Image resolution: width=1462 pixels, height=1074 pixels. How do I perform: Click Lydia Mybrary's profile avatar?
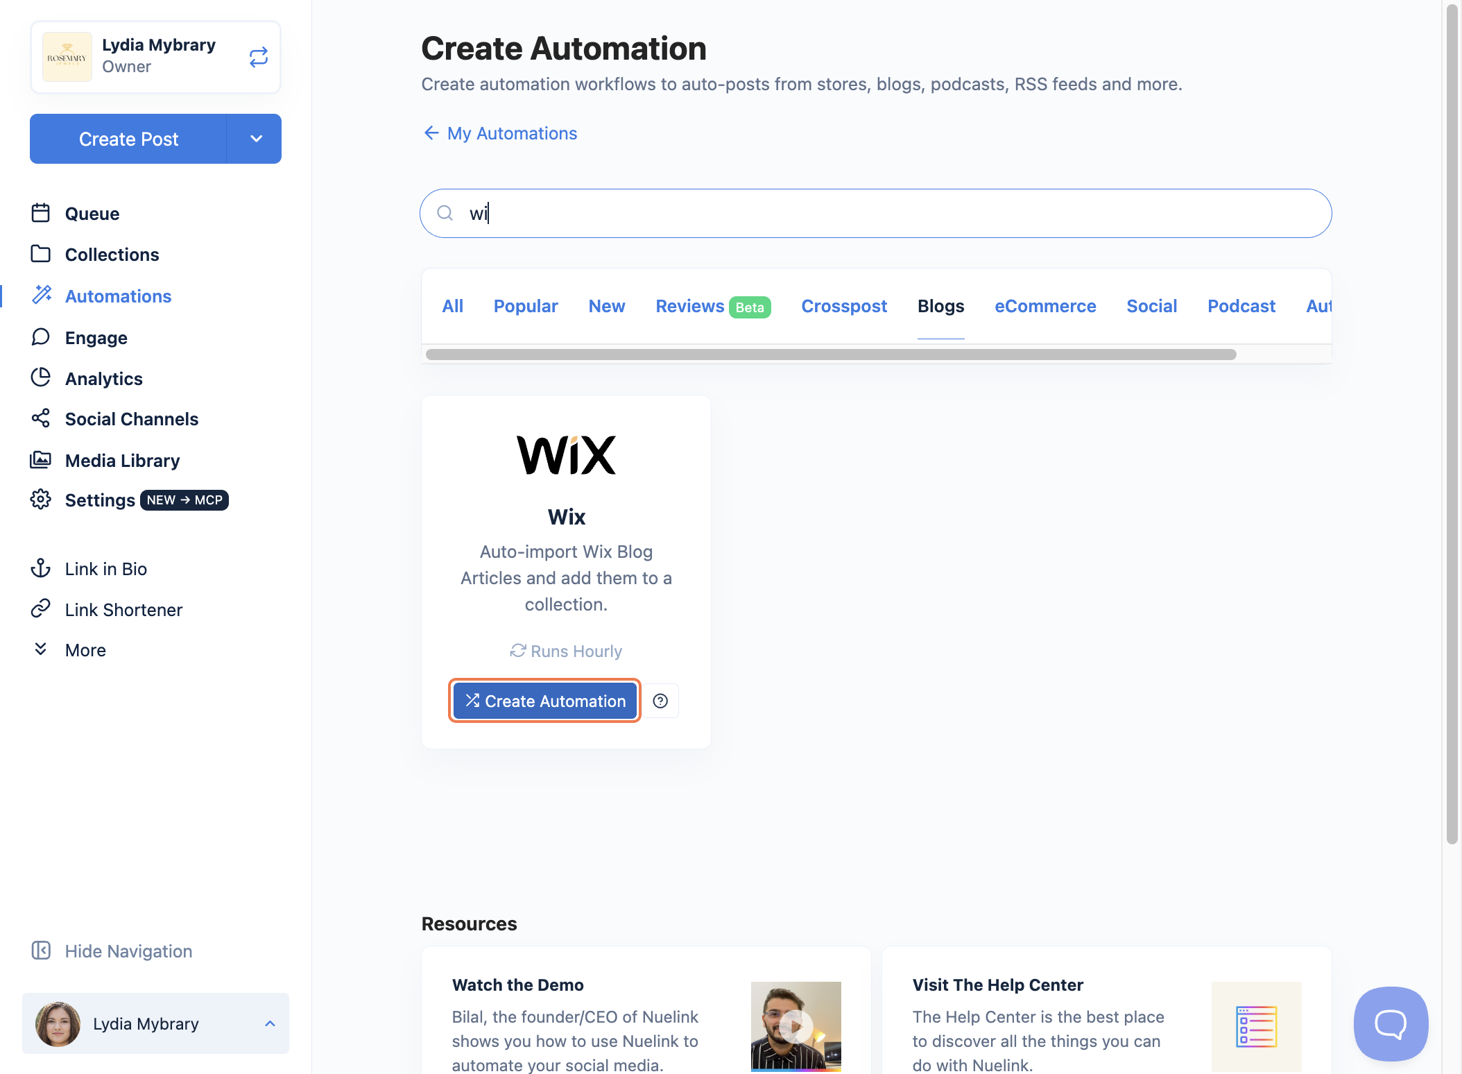(58, 1024)
